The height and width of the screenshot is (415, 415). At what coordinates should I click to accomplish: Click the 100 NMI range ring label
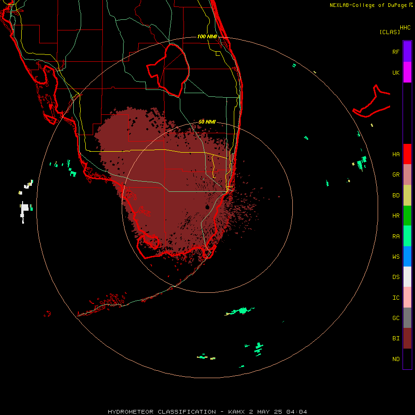click(x=207, y=36)
